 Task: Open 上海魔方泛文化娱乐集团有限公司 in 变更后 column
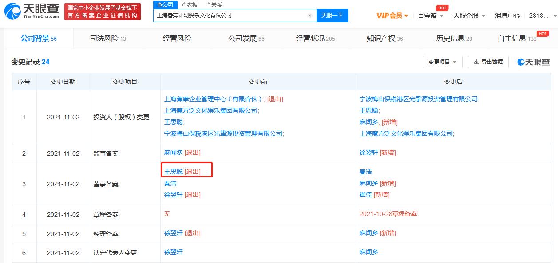407,133
